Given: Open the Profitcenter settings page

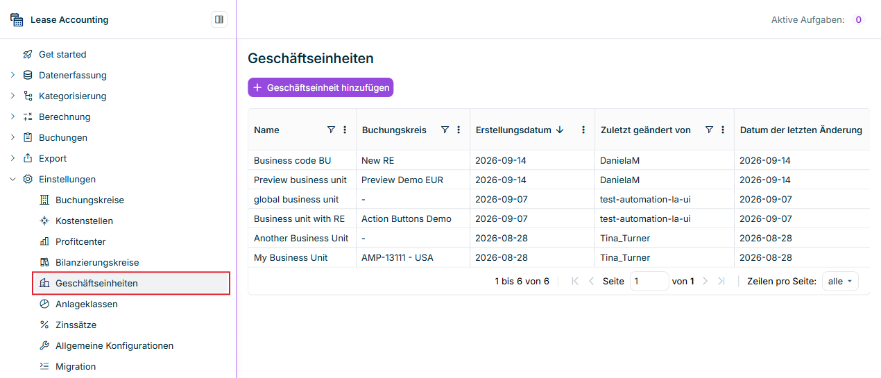Looking at the screenshot, I should [80, 241].
